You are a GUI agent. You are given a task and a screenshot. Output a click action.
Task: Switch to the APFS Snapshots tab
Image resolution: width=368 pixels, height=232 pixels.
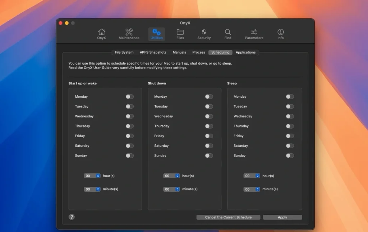[153, 52]
